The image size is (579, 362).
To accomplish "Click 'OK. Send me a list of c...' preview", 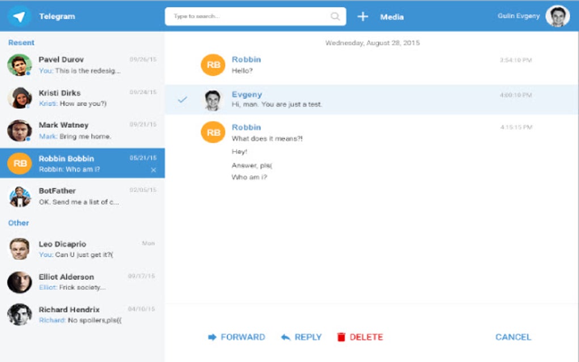I will [x=79, y=202].
